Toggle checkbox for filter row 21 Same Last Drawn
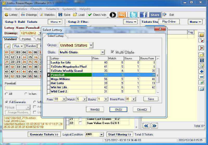 [x=80, y=119]
